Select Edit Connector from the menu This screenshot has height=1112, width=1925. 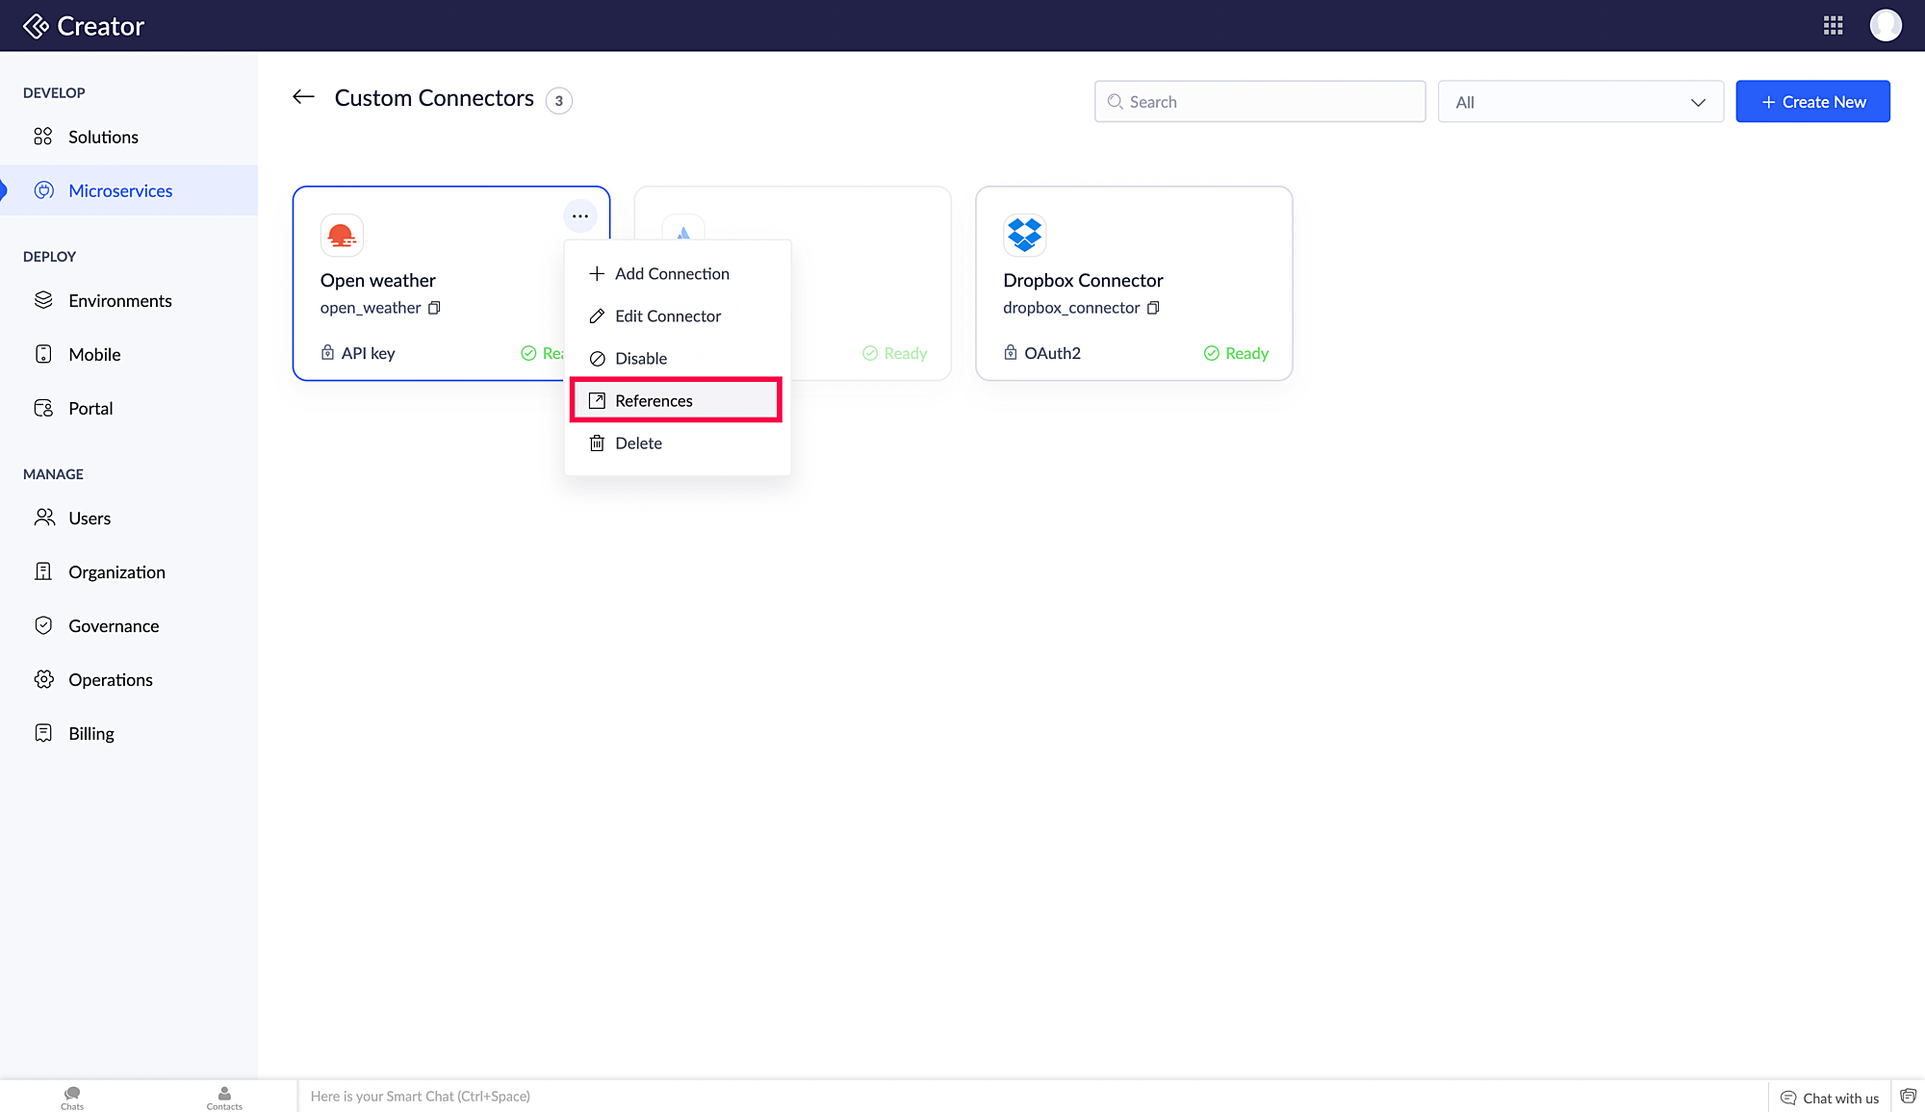667,316
